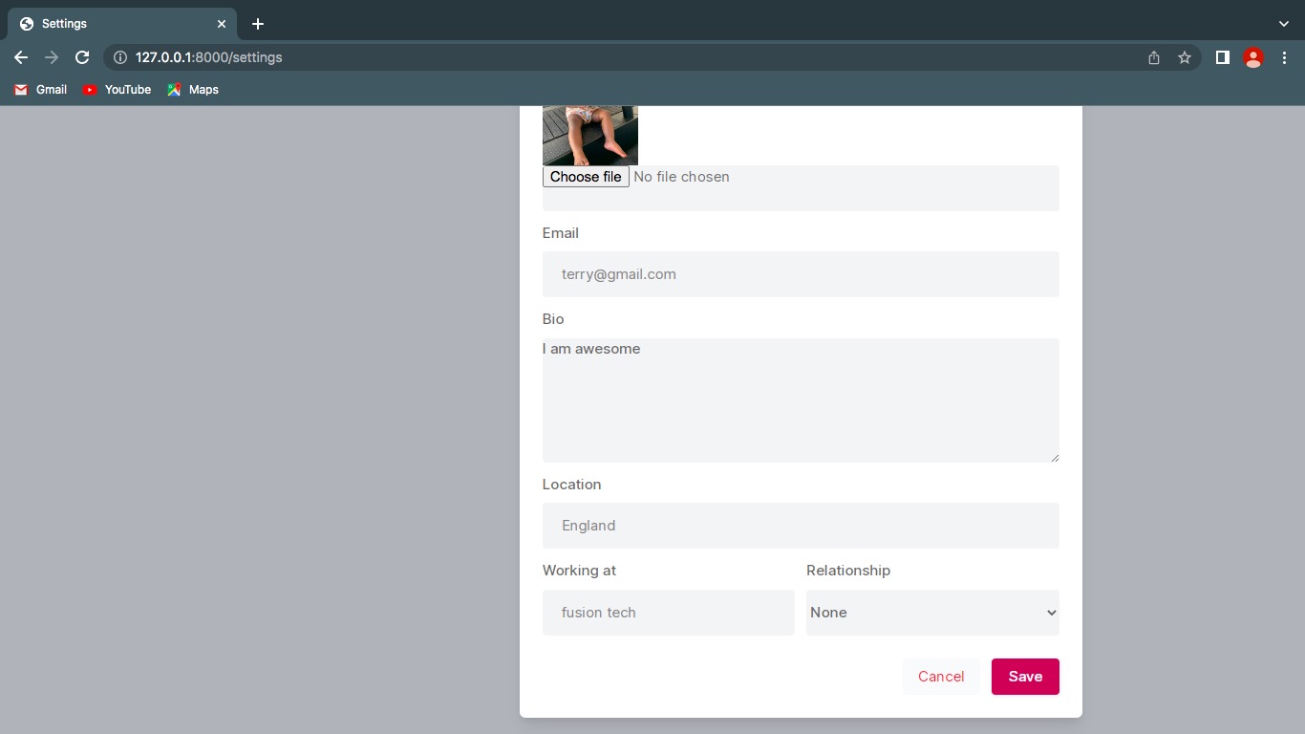Open the Relationship dropdown
This screenshot has width=1305, height=734.
click(932, 613)
